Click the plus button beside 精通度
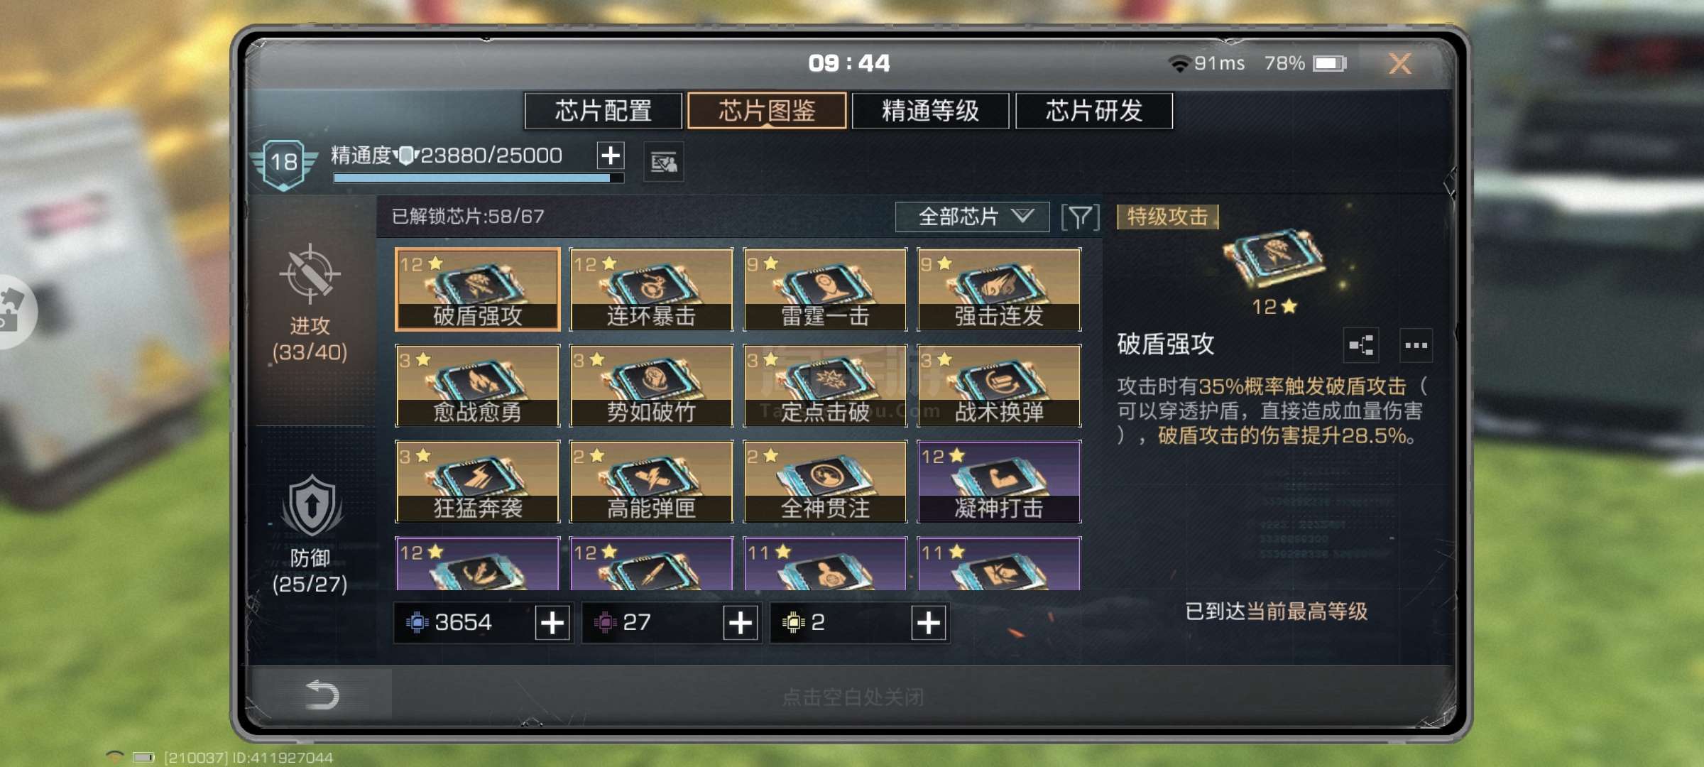Viewport: 1704px width, 767px height. pyautogui.click(x=611, y=156)
